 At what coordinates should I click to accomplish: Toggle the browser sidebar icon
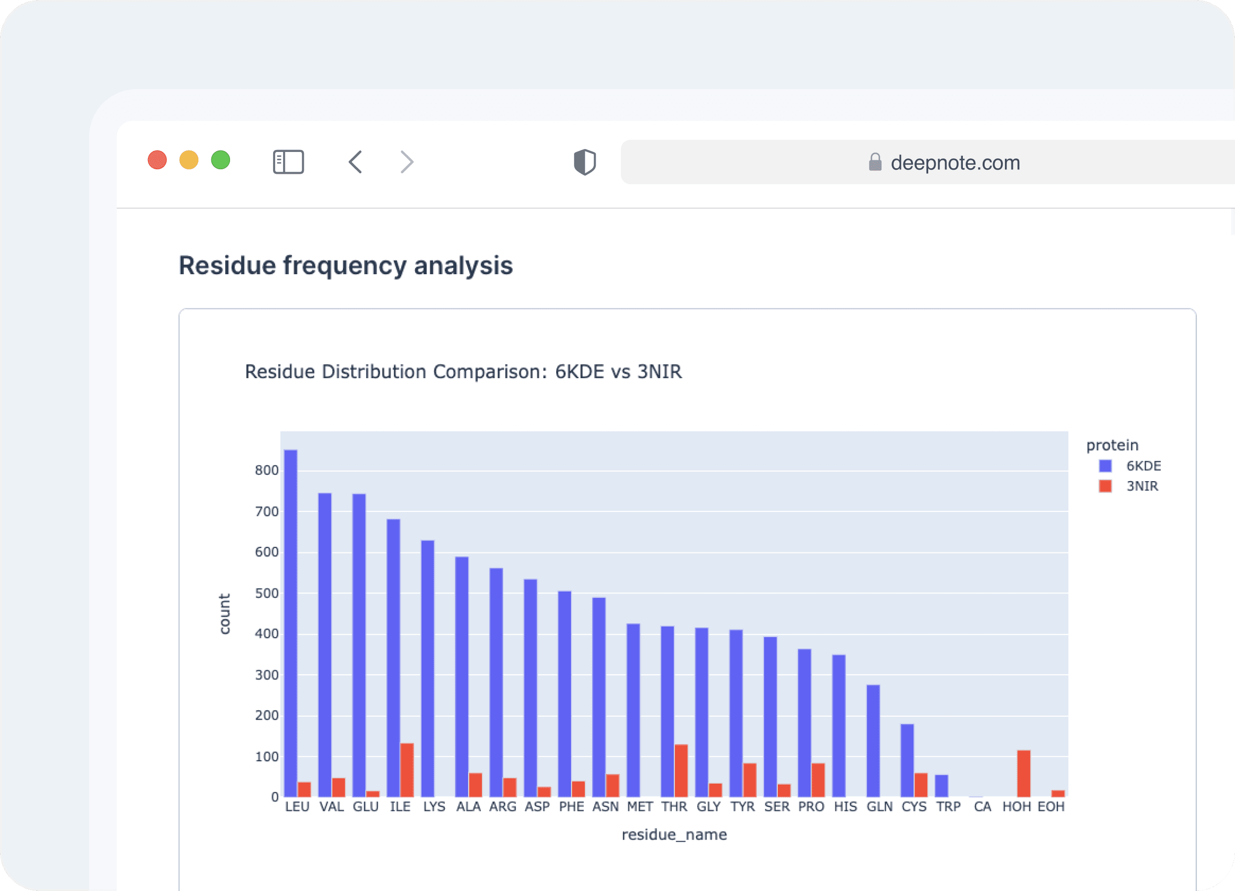pos(288,162)
